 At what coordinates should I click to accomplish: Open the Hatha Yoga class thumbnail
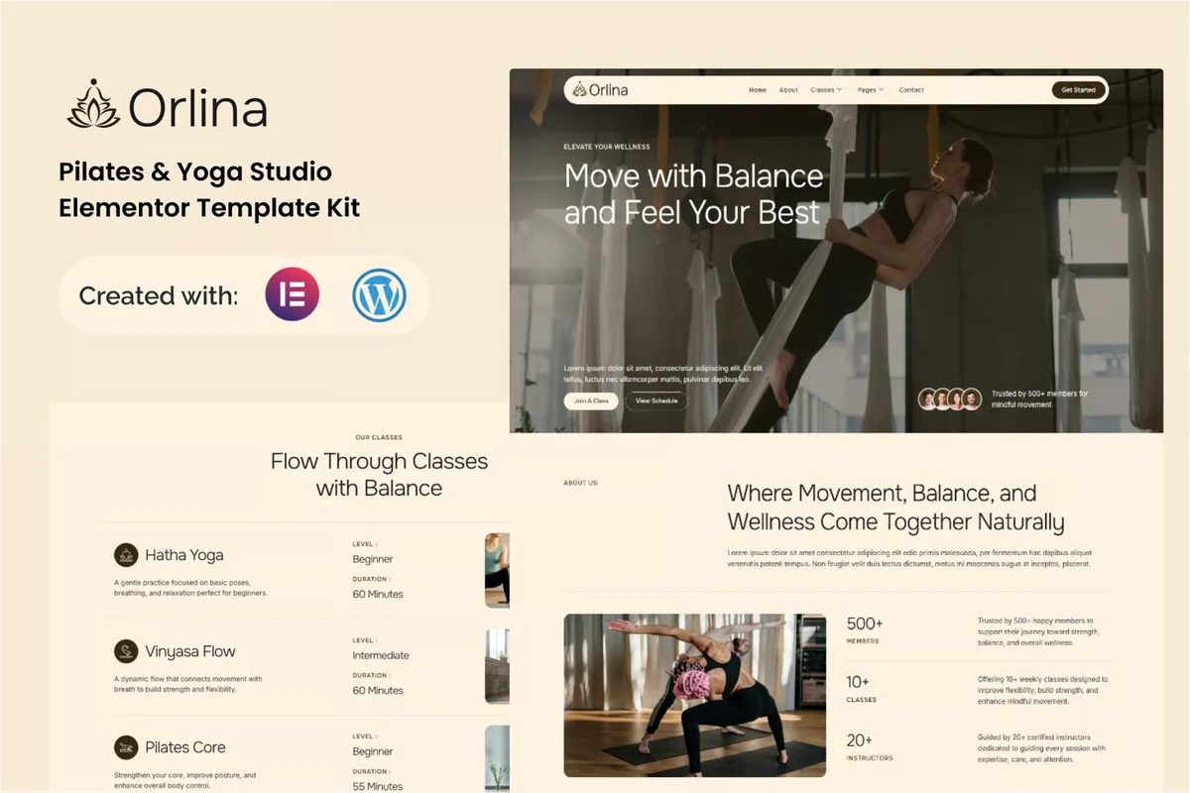[x=497, y=570]
